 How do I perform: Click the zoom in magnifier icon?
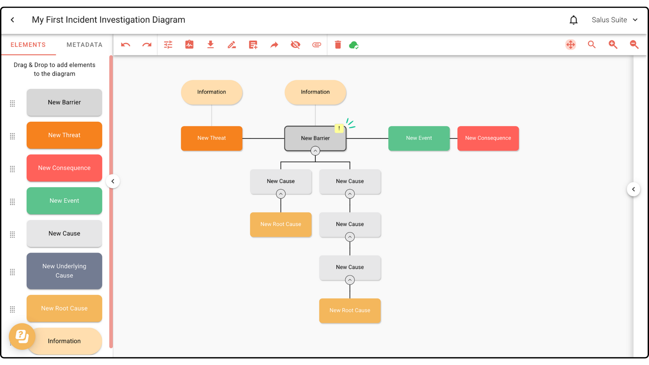pos(613,45)
